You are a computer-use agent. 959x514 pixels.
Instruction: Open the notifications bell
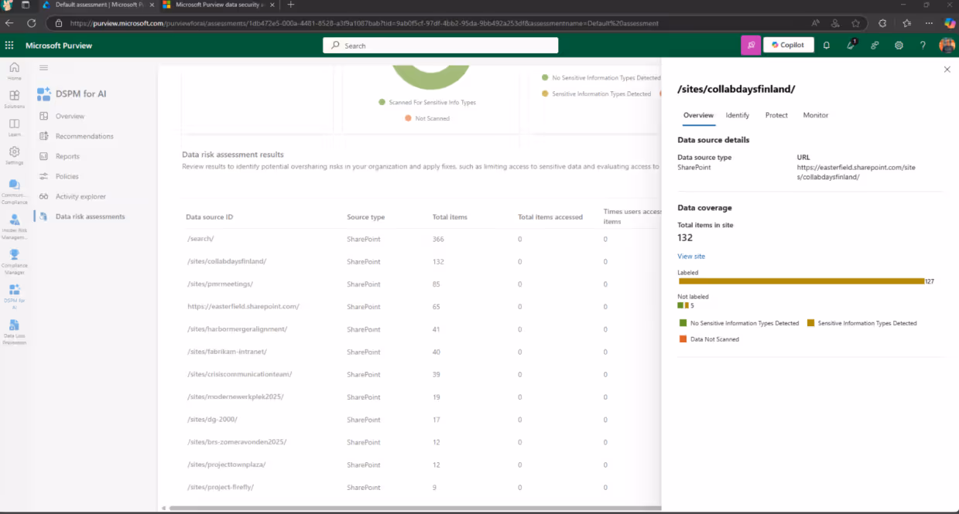click(827, 46)
